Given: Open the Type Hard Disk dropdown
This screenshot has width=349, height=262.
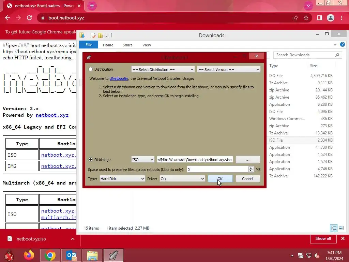Looking at the screenshot, I should (x=122, y=179).
